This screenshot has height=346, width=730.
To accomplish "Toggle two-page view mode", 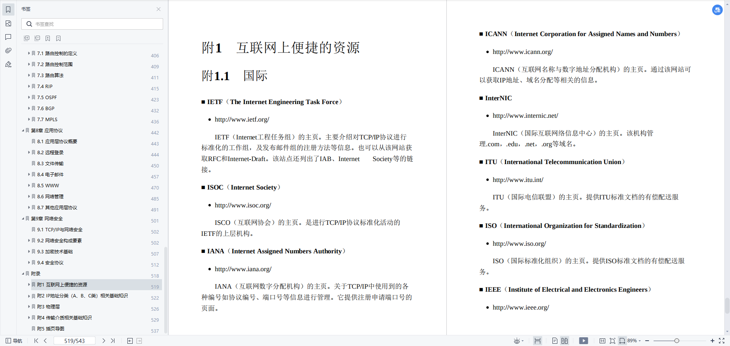I will pyautogui.click(x=565, y=341).
